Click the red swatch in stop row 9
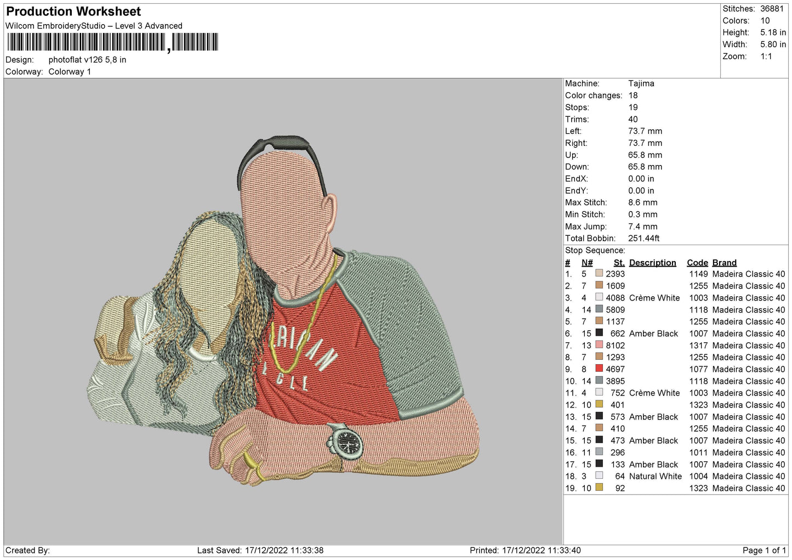Image resolution: width=792 pixels, height=560 pixels. [599, 369]
